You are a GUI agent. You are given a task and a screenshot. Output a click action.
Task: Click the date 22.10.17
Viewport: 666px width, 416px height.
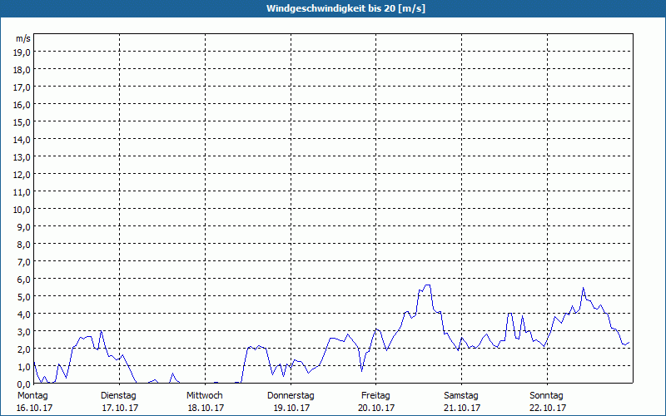548,408
